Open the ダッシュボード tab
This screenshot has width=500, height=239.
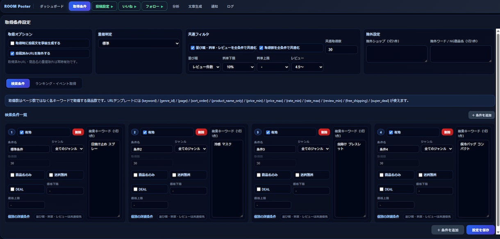52,7
